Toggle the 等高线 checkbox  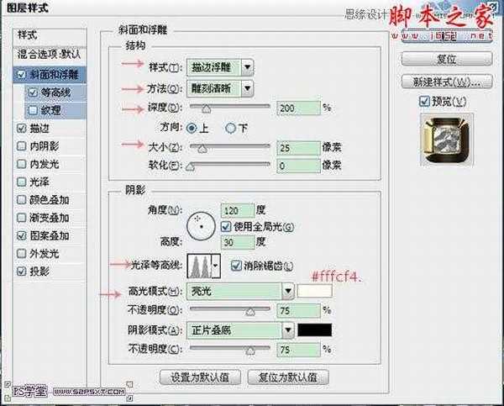33,92
